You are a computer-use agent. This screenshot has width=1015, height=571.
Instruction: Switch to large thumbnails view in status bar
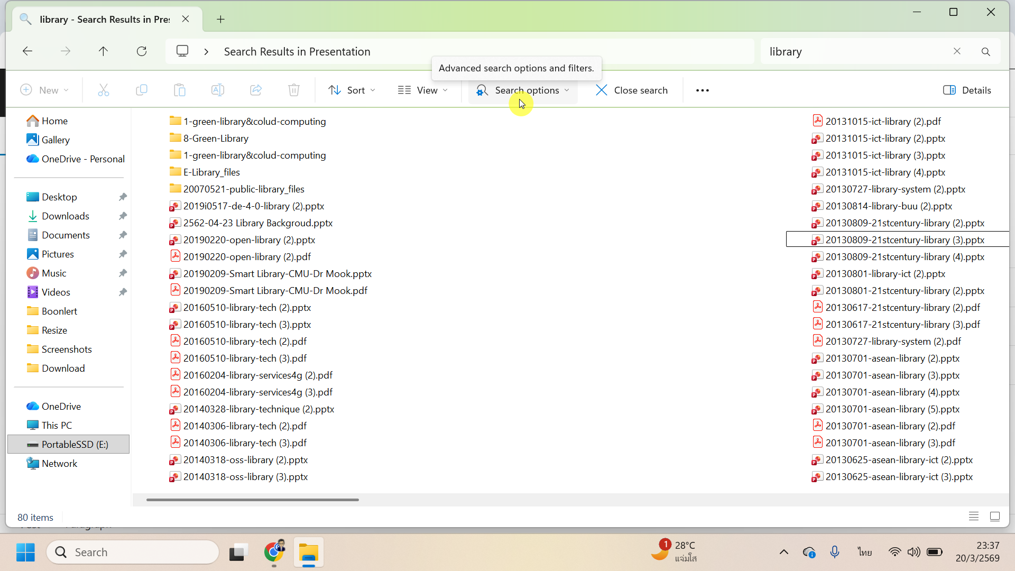click(995, 517)
